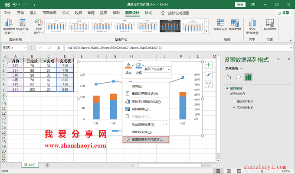Image resolution: width=295 pixels, height=174 pixels.
Task: Open the Name Box dropdown arrow
Action: (25, 48)
